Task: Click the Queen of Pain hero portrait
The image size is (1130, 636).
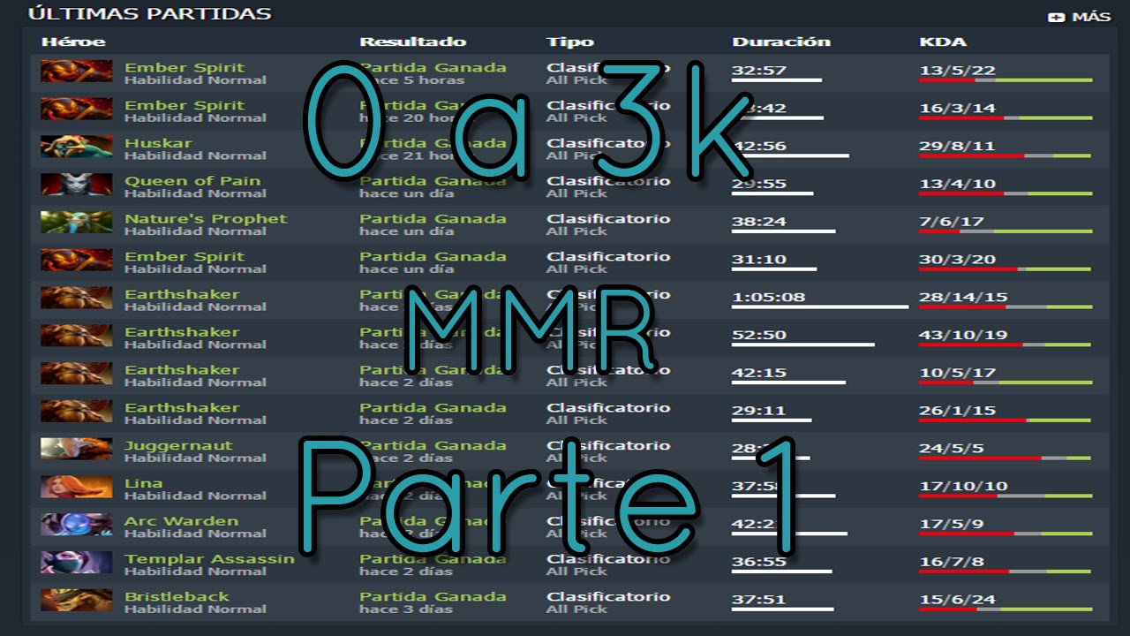Action: click(x=76, y=185)
